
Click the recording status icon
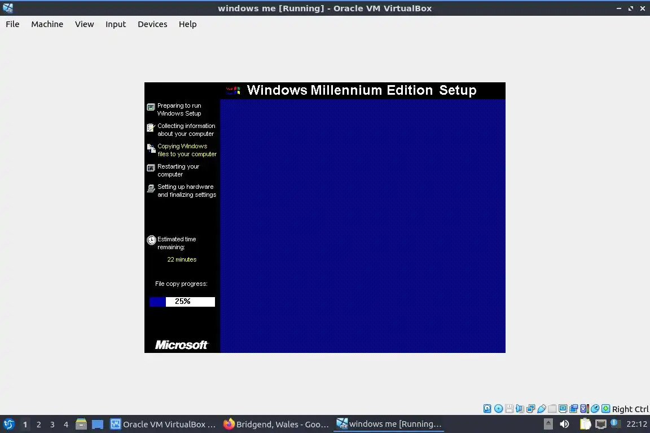574,409
